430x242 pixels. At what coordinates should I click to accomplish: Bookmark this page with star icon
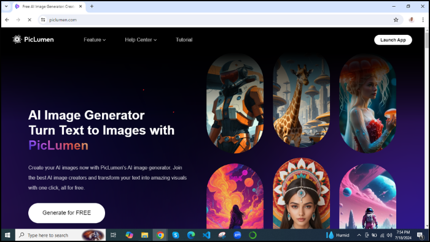396,20
